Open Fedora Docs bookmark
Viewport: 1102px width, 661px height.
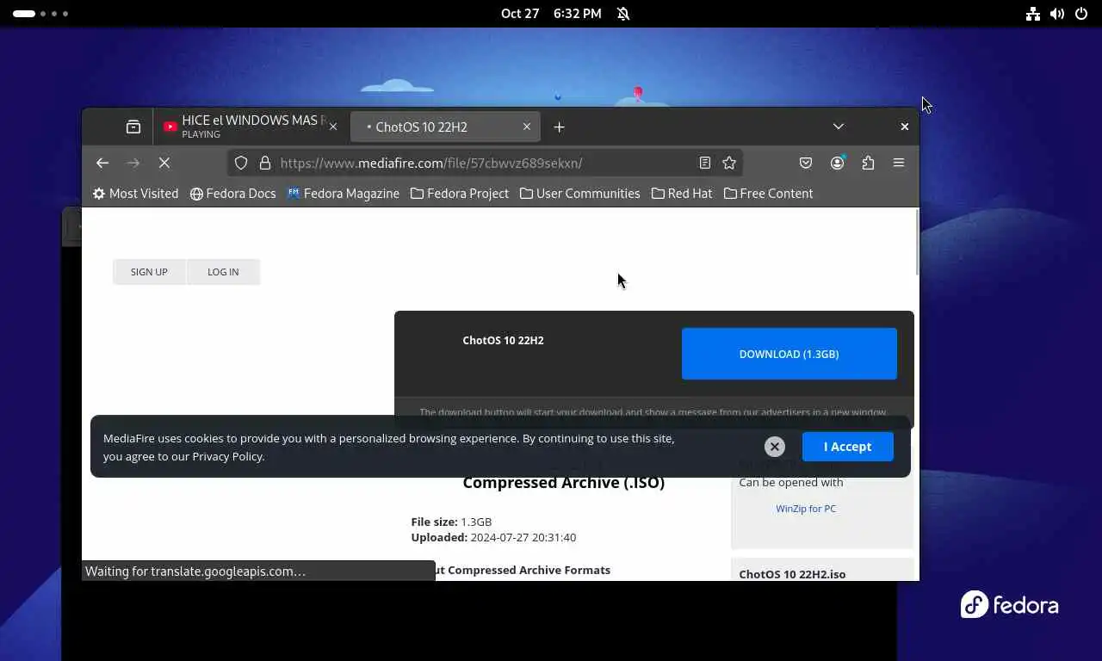tap(233, 194)
